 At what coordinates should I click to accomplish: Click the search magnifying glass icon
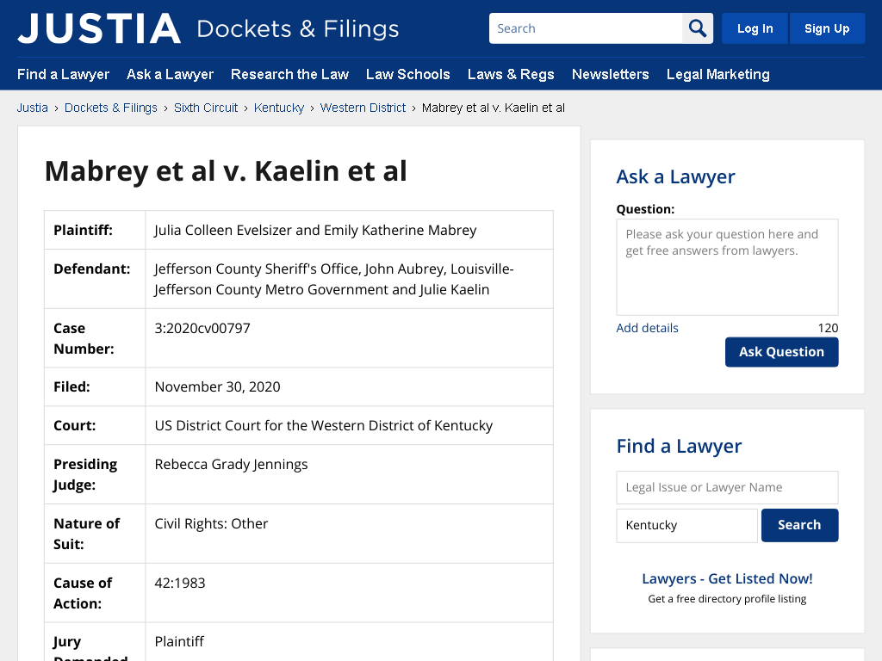698,28
